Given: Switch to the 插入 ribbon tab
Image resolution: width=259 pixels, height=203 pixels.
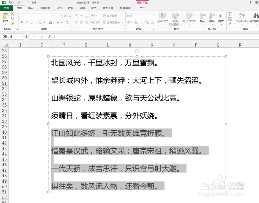Looking at the screenshot, I should [31, 8].
